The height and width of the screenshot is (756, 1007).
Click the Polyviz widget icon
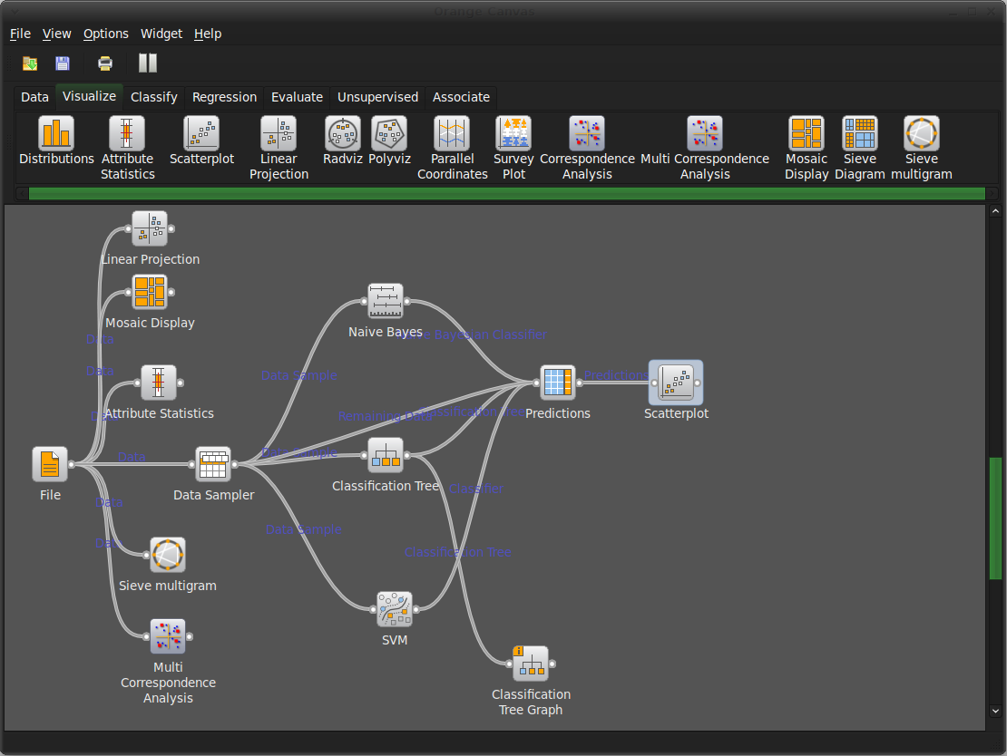[x=389, y=134]
